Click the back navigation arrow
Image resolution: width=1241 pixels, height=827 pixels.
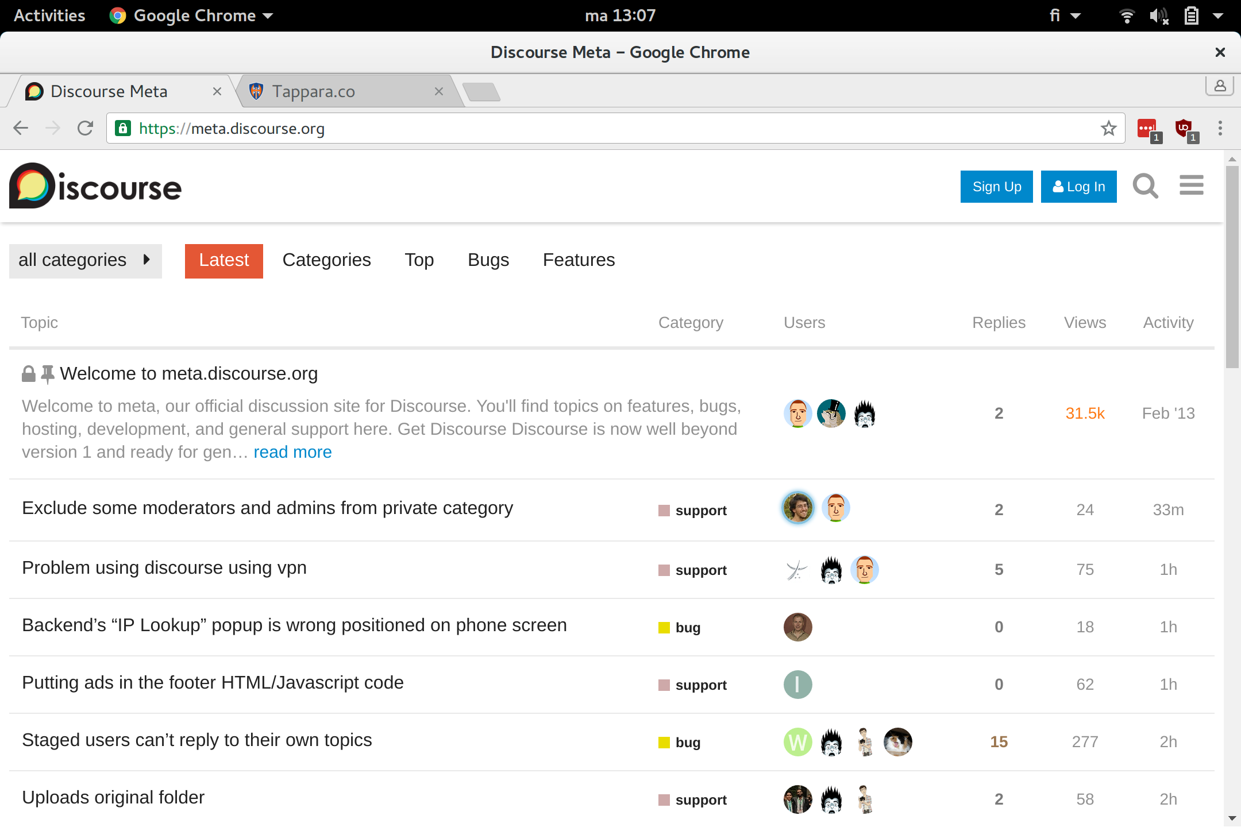point(21,128)
